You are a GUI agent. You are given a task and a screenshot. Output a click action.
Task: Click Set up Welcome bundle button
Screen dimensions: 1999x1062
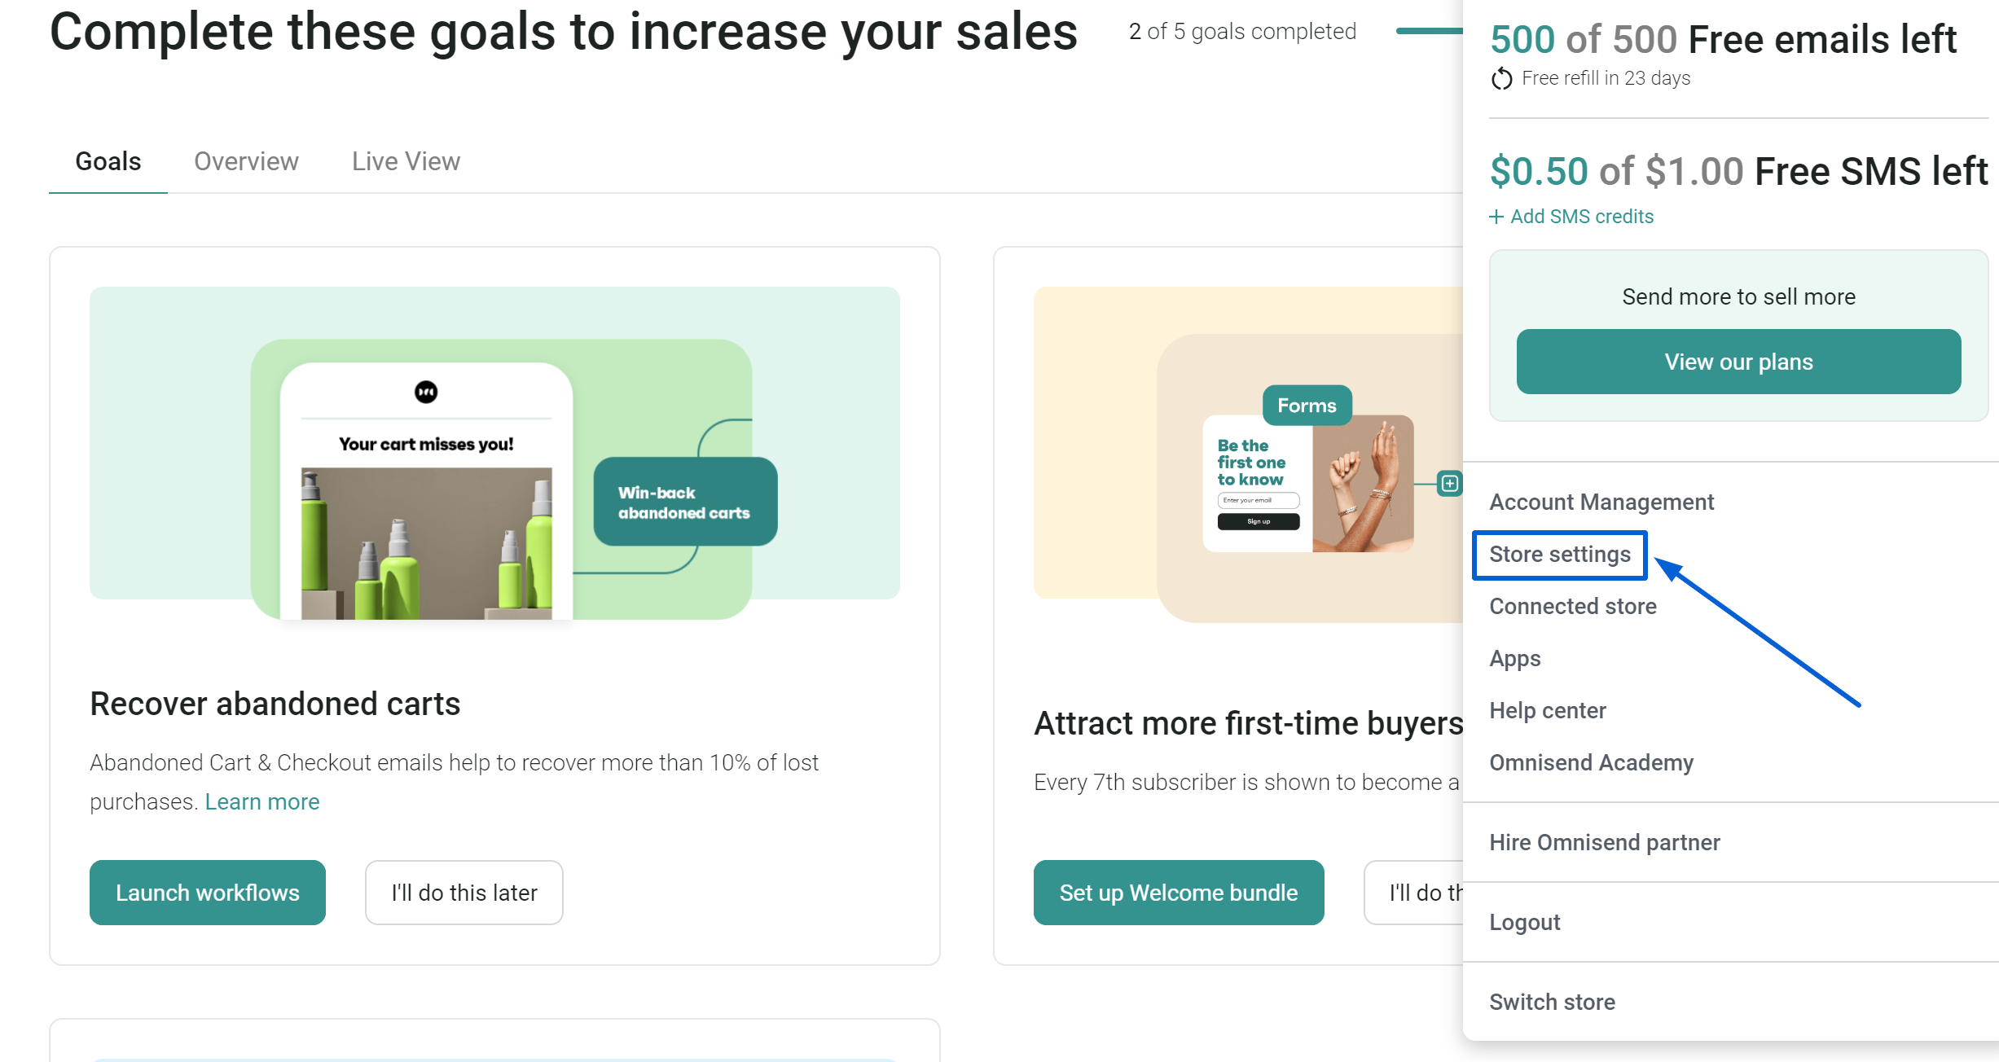[1179, 893]
